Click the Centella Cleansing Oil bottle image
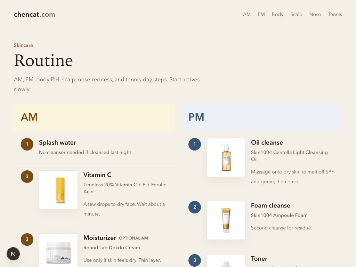The width and height of the screenshot is (356, 267). (226, 157)
